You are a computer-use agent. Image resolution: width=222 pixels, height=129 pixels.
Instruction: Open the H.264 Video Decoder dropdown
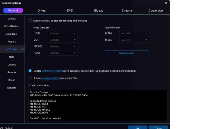tap(62, 33)
